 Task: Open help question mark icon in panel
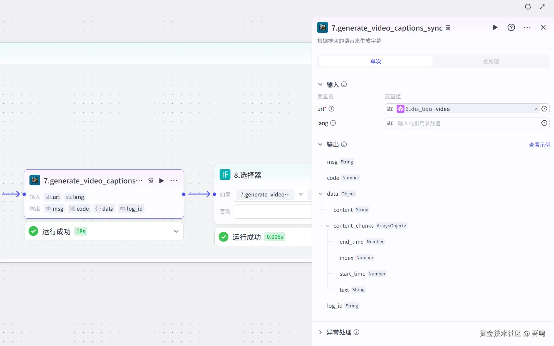511,27
